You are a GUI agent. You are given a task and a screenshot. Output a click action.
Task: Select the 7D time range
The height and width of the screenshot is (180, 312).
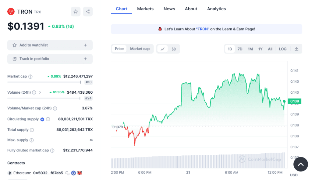pos(240,49)
